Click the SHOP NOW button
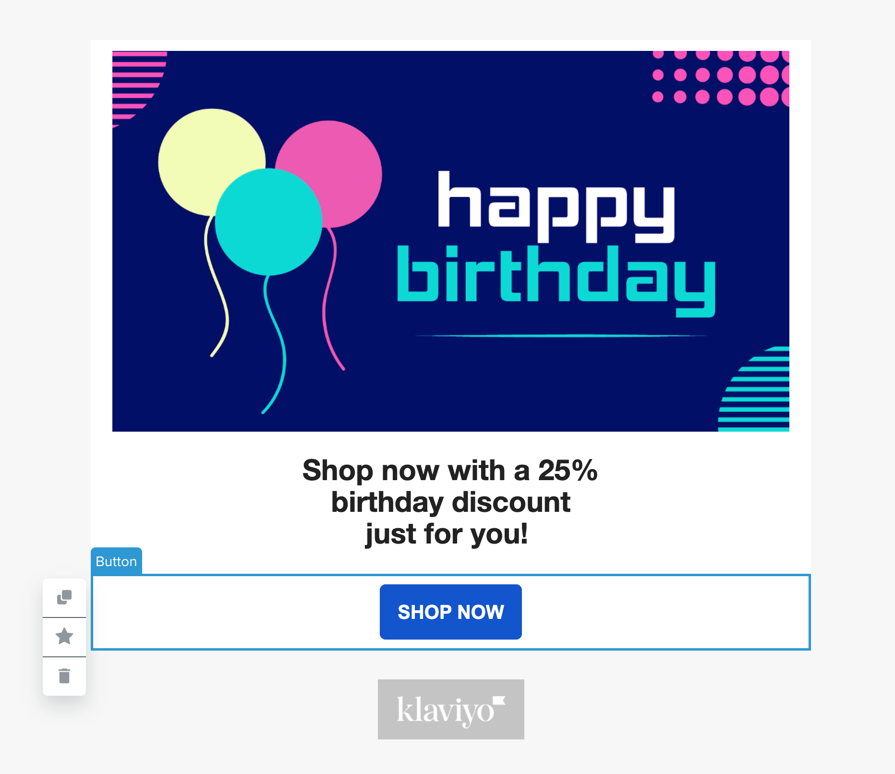Screen dimensions: 895x774 450,612
